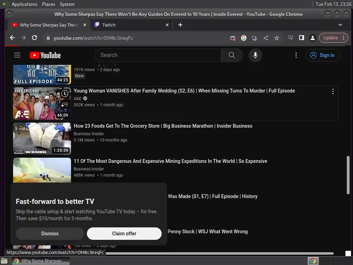This screenshot has width=353, height=265.
Task: Open the Young Woman VANISHES video title
Action: 184,91
